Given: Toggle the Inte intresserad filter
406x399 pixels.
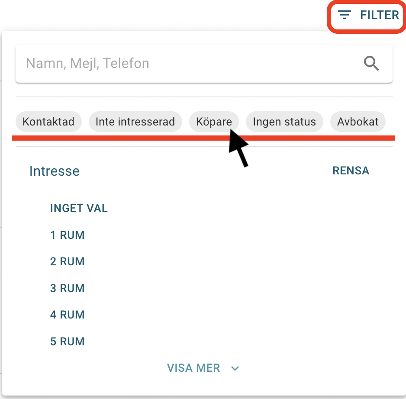Looking at the screenshot, I should pyautogui.click(x=135, y=122).
